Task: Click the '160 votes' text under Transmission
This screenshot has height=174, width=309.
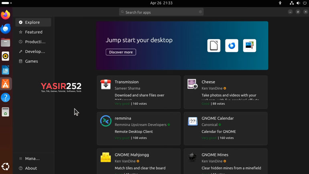Action: (140, 104)
